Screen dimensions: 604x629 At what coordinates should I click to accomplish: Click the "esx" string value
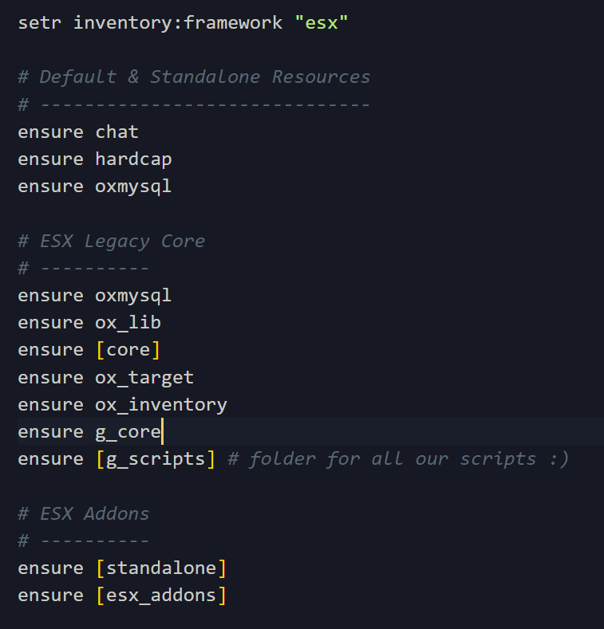[321, 22]
